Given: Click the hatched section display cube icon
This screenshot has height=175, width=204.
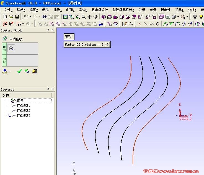Looking at the screenshot, I should [167, 17].
